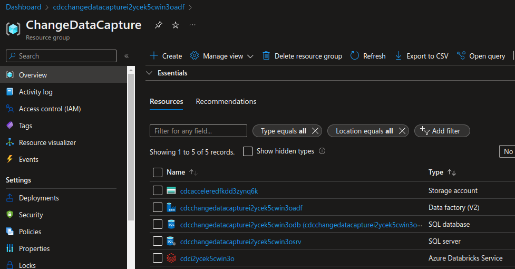Open the cdci2ycek5cwin3o Databricks resource link

tap(207, 258)
